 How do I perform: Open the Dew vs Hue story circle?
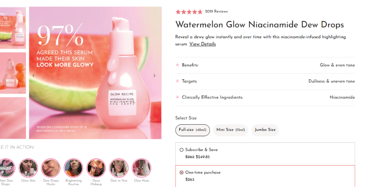(x=119, y=168)
